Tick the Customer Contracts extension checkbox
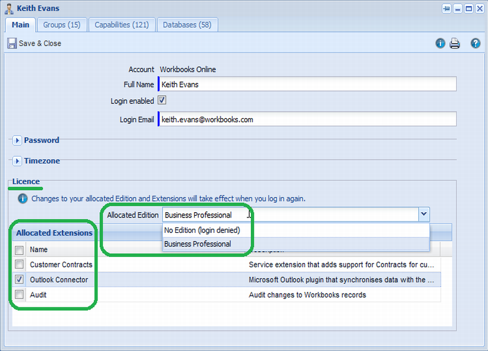Viewport: 488px width, 351px height. tap(19, 264)
